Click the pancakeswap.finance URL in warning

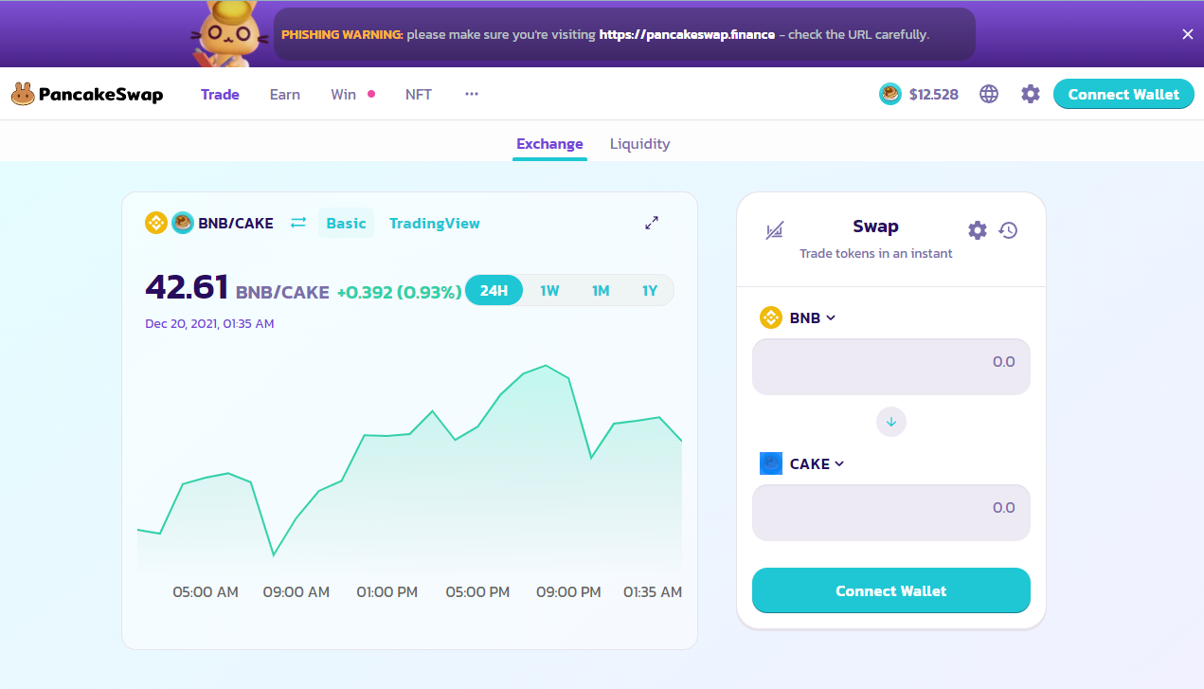click(687, 34)
